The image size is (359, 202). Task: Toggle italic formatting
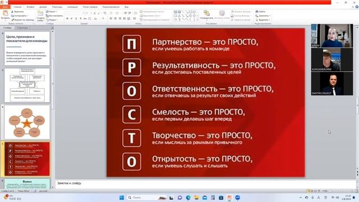tap(72, 19)
